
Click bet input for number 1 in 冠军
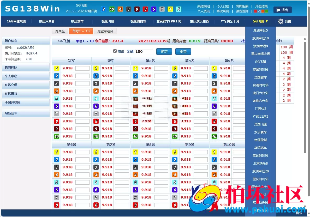pos(82,68)
